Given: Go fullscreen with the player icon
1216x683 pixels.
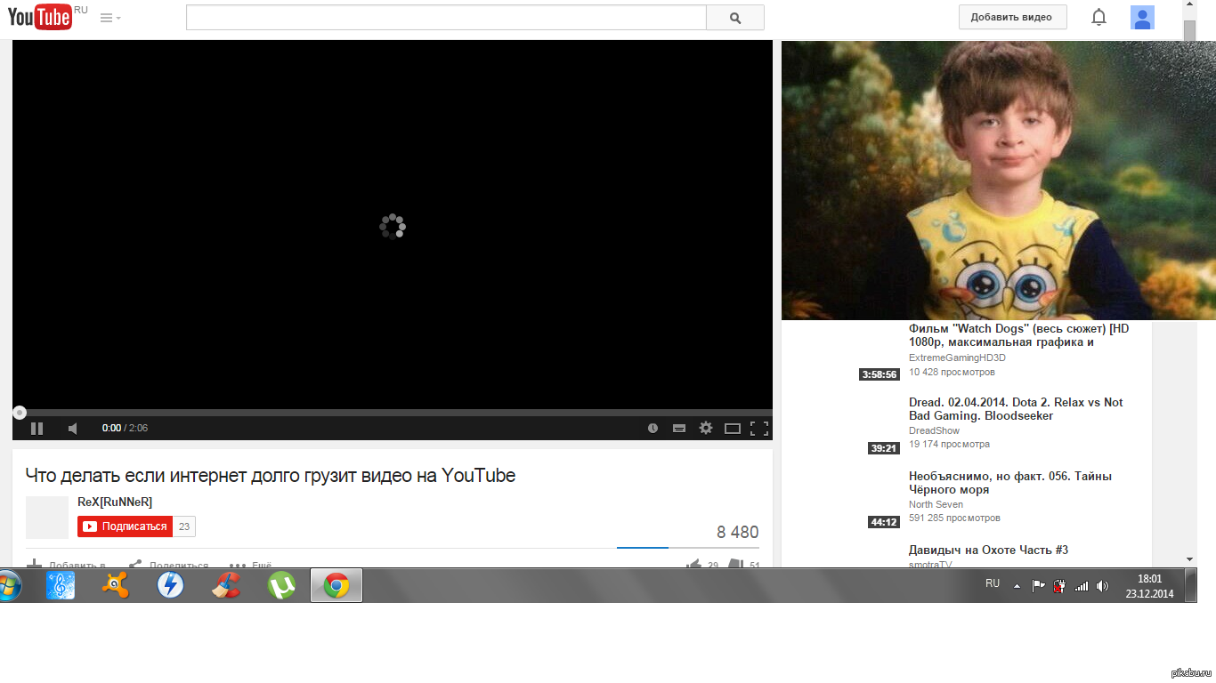Looking at the screenshot, I should click(759, 428).
